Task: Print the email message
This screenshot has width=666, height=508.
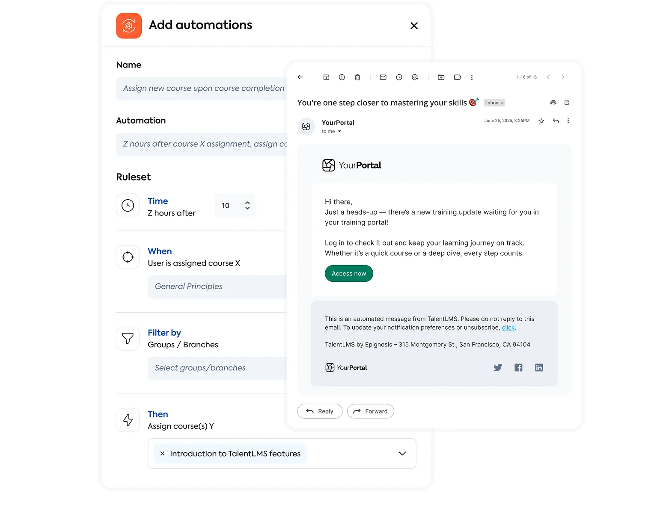Action: pyautogui.click(x=553, y=103)
